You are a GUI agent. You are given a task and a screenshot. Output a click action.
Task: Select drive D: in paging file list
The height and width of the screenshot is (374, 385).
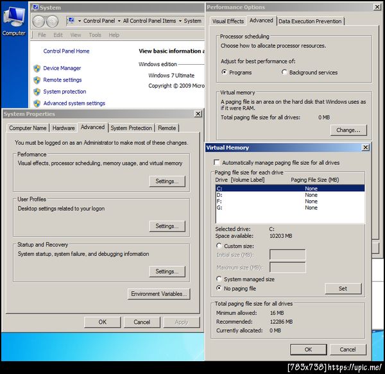pyautogui.click(x=290, y=195)
